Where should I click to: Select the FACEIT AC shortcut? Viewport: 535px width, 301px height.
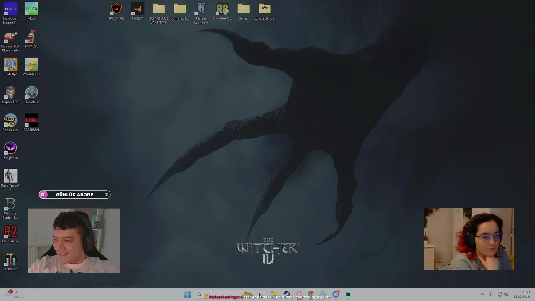[116, 11]
